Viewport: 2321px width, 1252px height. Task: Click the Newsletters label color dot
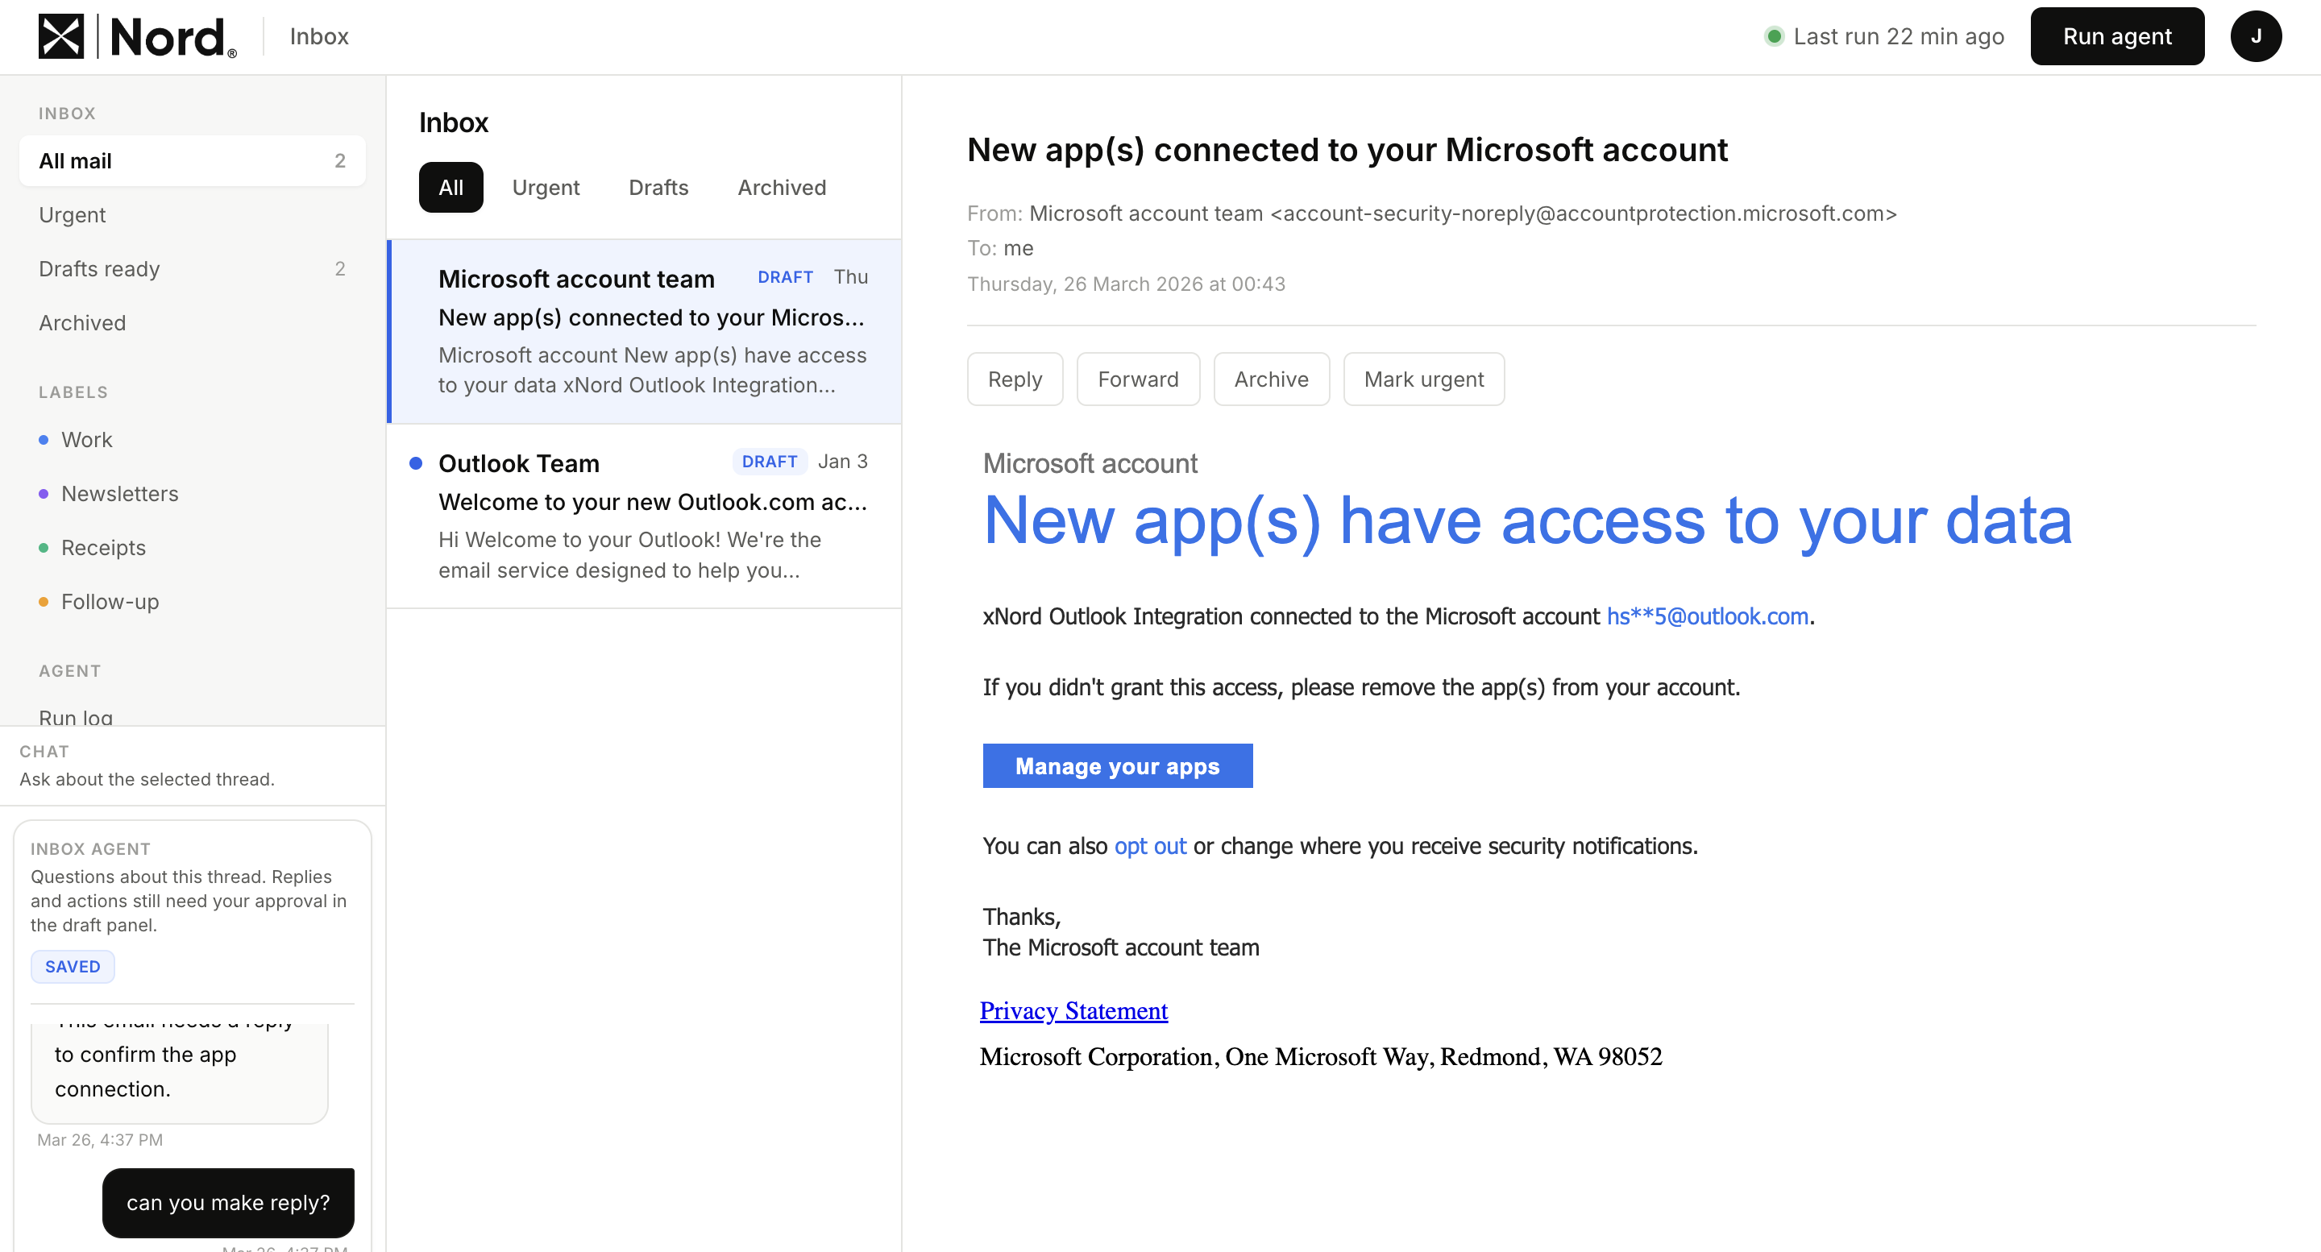44,494
